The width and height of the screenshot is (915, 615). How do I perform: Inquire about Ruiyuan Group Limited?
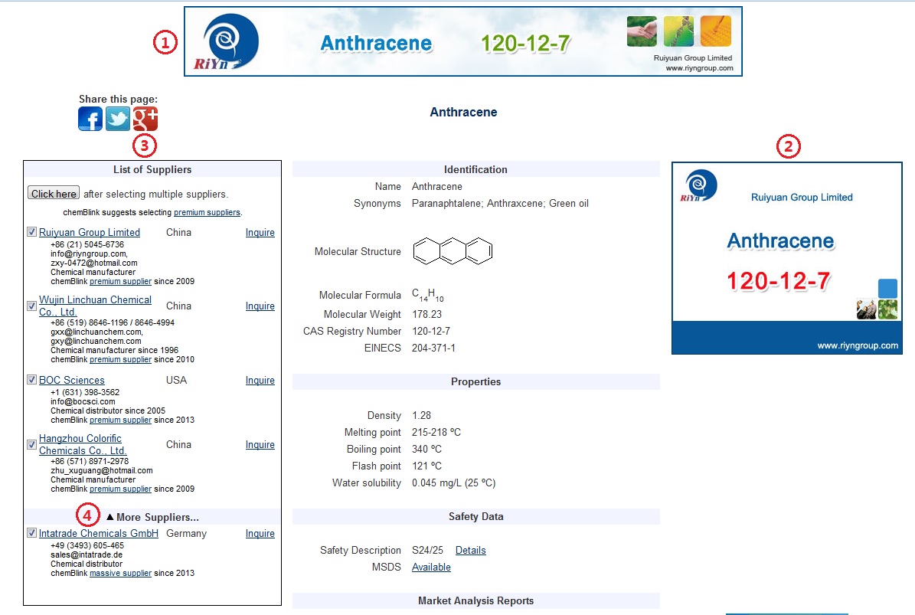pos(260,233)
